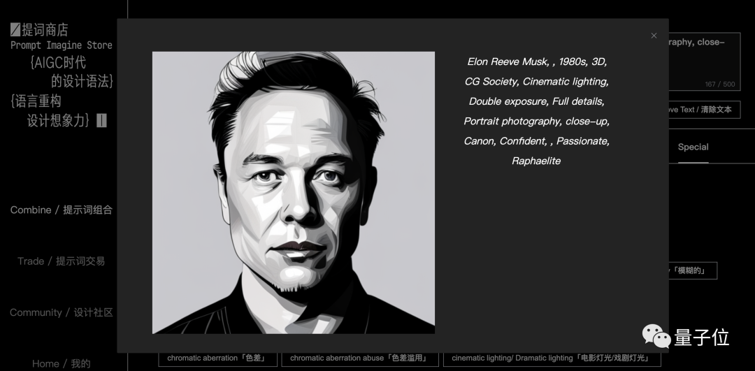
Task: Select the「模糊的」prompt tag
Action: pos(693,270)
